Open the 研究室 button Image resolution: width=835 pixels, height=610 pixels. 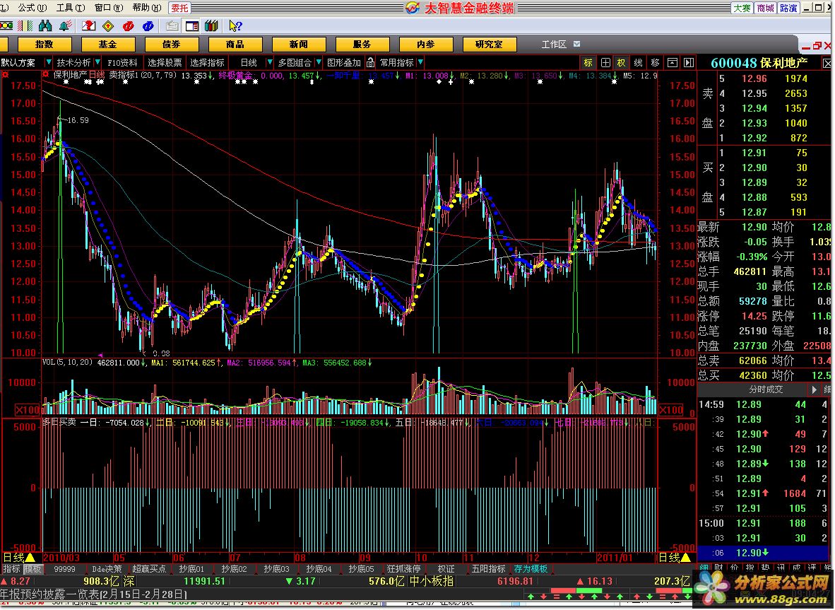coord(489,45)
